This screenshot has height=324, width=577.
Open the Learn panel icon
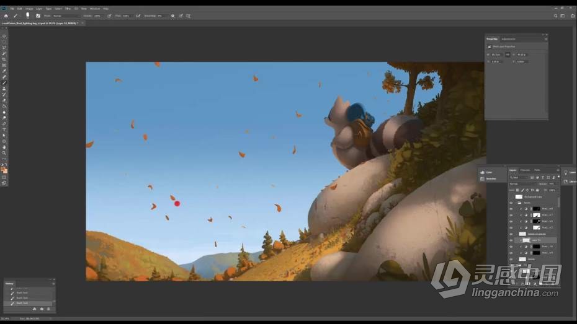click(566, 172)
